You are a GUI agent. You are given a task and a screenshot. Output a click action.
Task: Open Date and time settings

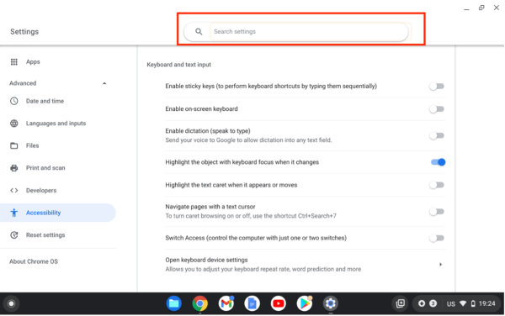(45, 101)
